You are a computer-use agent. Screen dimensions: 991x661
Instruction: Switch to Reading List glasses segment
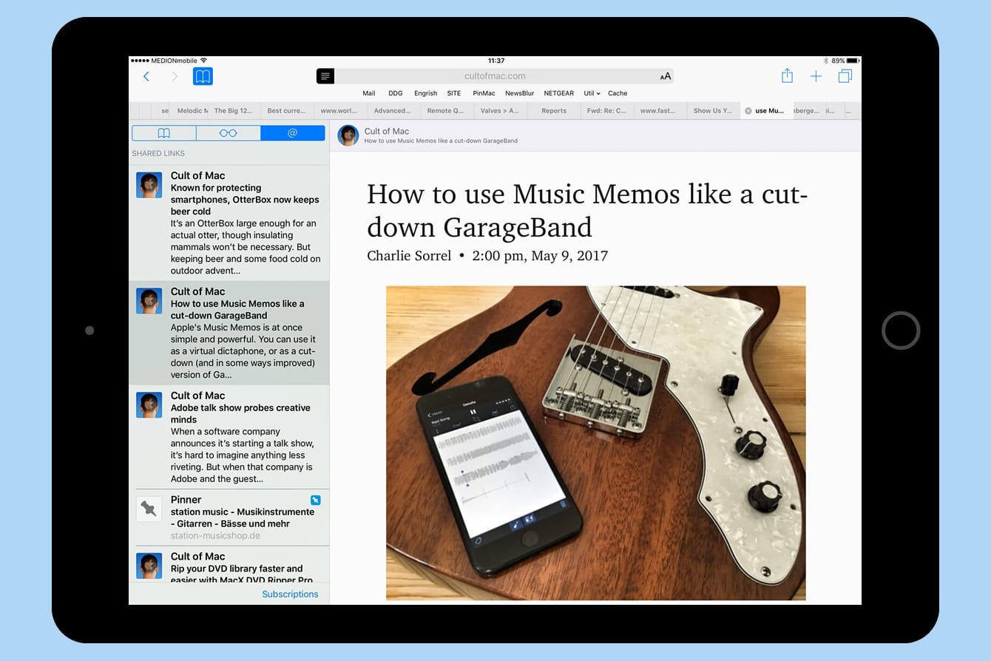coord(228,133)
